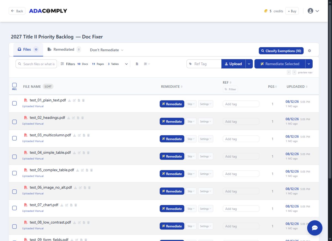Screen dimensions: 332x241
Task: Download test_02_headings.pdf via its download icon
Action: pos(69,118)
